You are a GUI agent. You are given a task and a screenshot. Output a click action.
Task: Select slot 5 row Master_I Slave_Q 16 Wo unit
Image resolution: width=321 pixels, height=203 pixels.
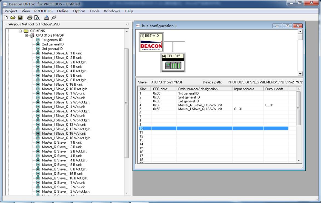(213, 109)
